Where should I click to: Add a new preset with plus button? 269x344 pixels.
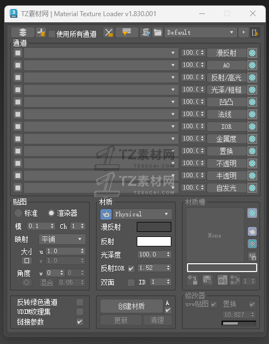click(243, 32)
